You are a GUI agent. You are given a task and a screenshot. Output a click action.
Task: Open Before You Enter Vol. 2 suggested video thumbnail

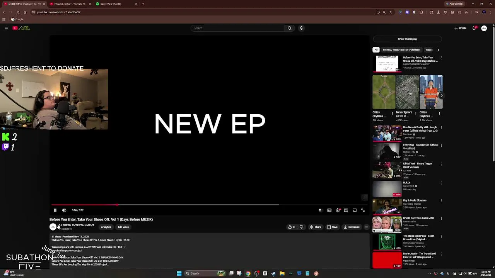(x=387, y=64)
